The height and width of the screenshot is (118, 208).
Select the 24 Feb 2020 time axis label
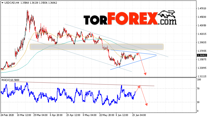pos(7,115)
